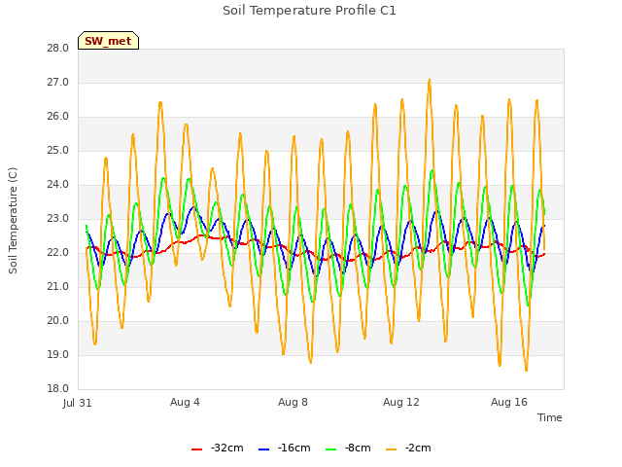Click the blue -16cm legend swatch
Viewport: 622px width, 467px height.
tap(263, 449)
